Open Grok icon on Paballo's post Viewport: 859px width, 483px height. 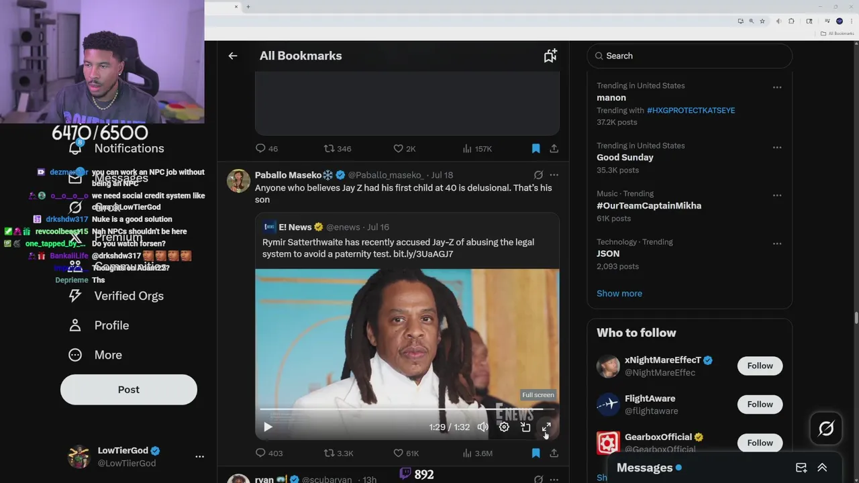pos(538,175)
